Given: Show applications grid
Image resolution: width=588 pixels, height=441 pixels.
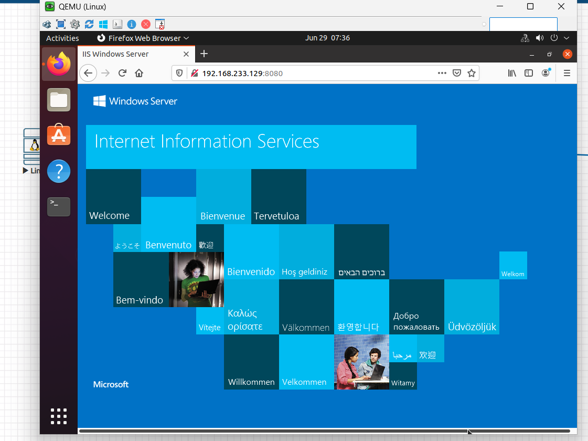Looking at the screenshot, I should point(59,416).
